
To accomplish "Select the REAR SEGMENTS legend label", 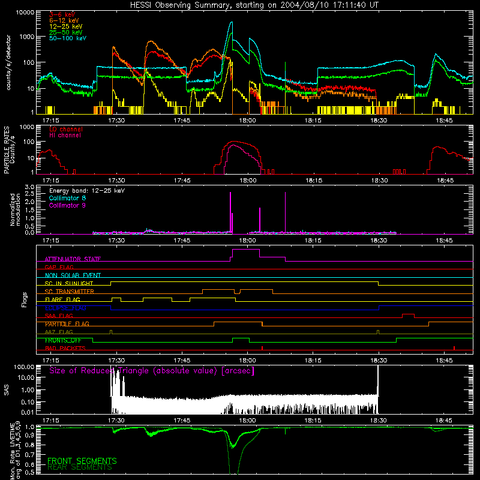I will coord(80,467).
